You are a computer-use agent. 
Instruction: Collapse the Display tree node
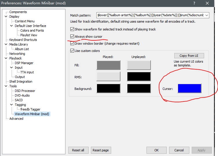point(6,17)
